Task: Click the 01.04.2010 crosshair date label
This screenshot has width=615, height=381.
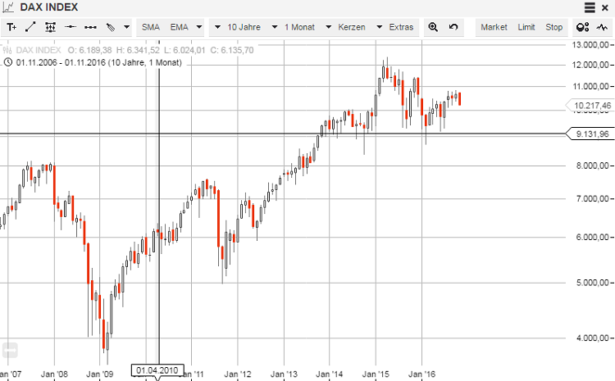Action: pyautogui.click(x=157, y=370)
